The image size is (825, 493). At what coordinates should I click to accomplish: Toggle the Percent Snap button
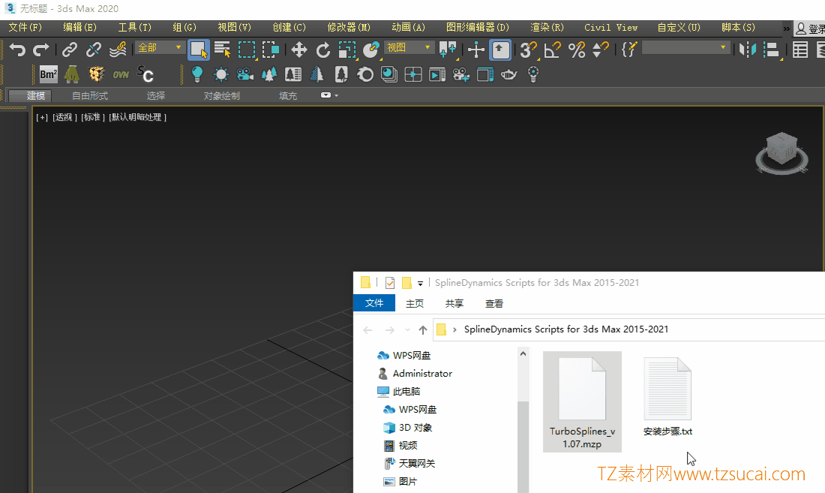click(x=577, y=50)
